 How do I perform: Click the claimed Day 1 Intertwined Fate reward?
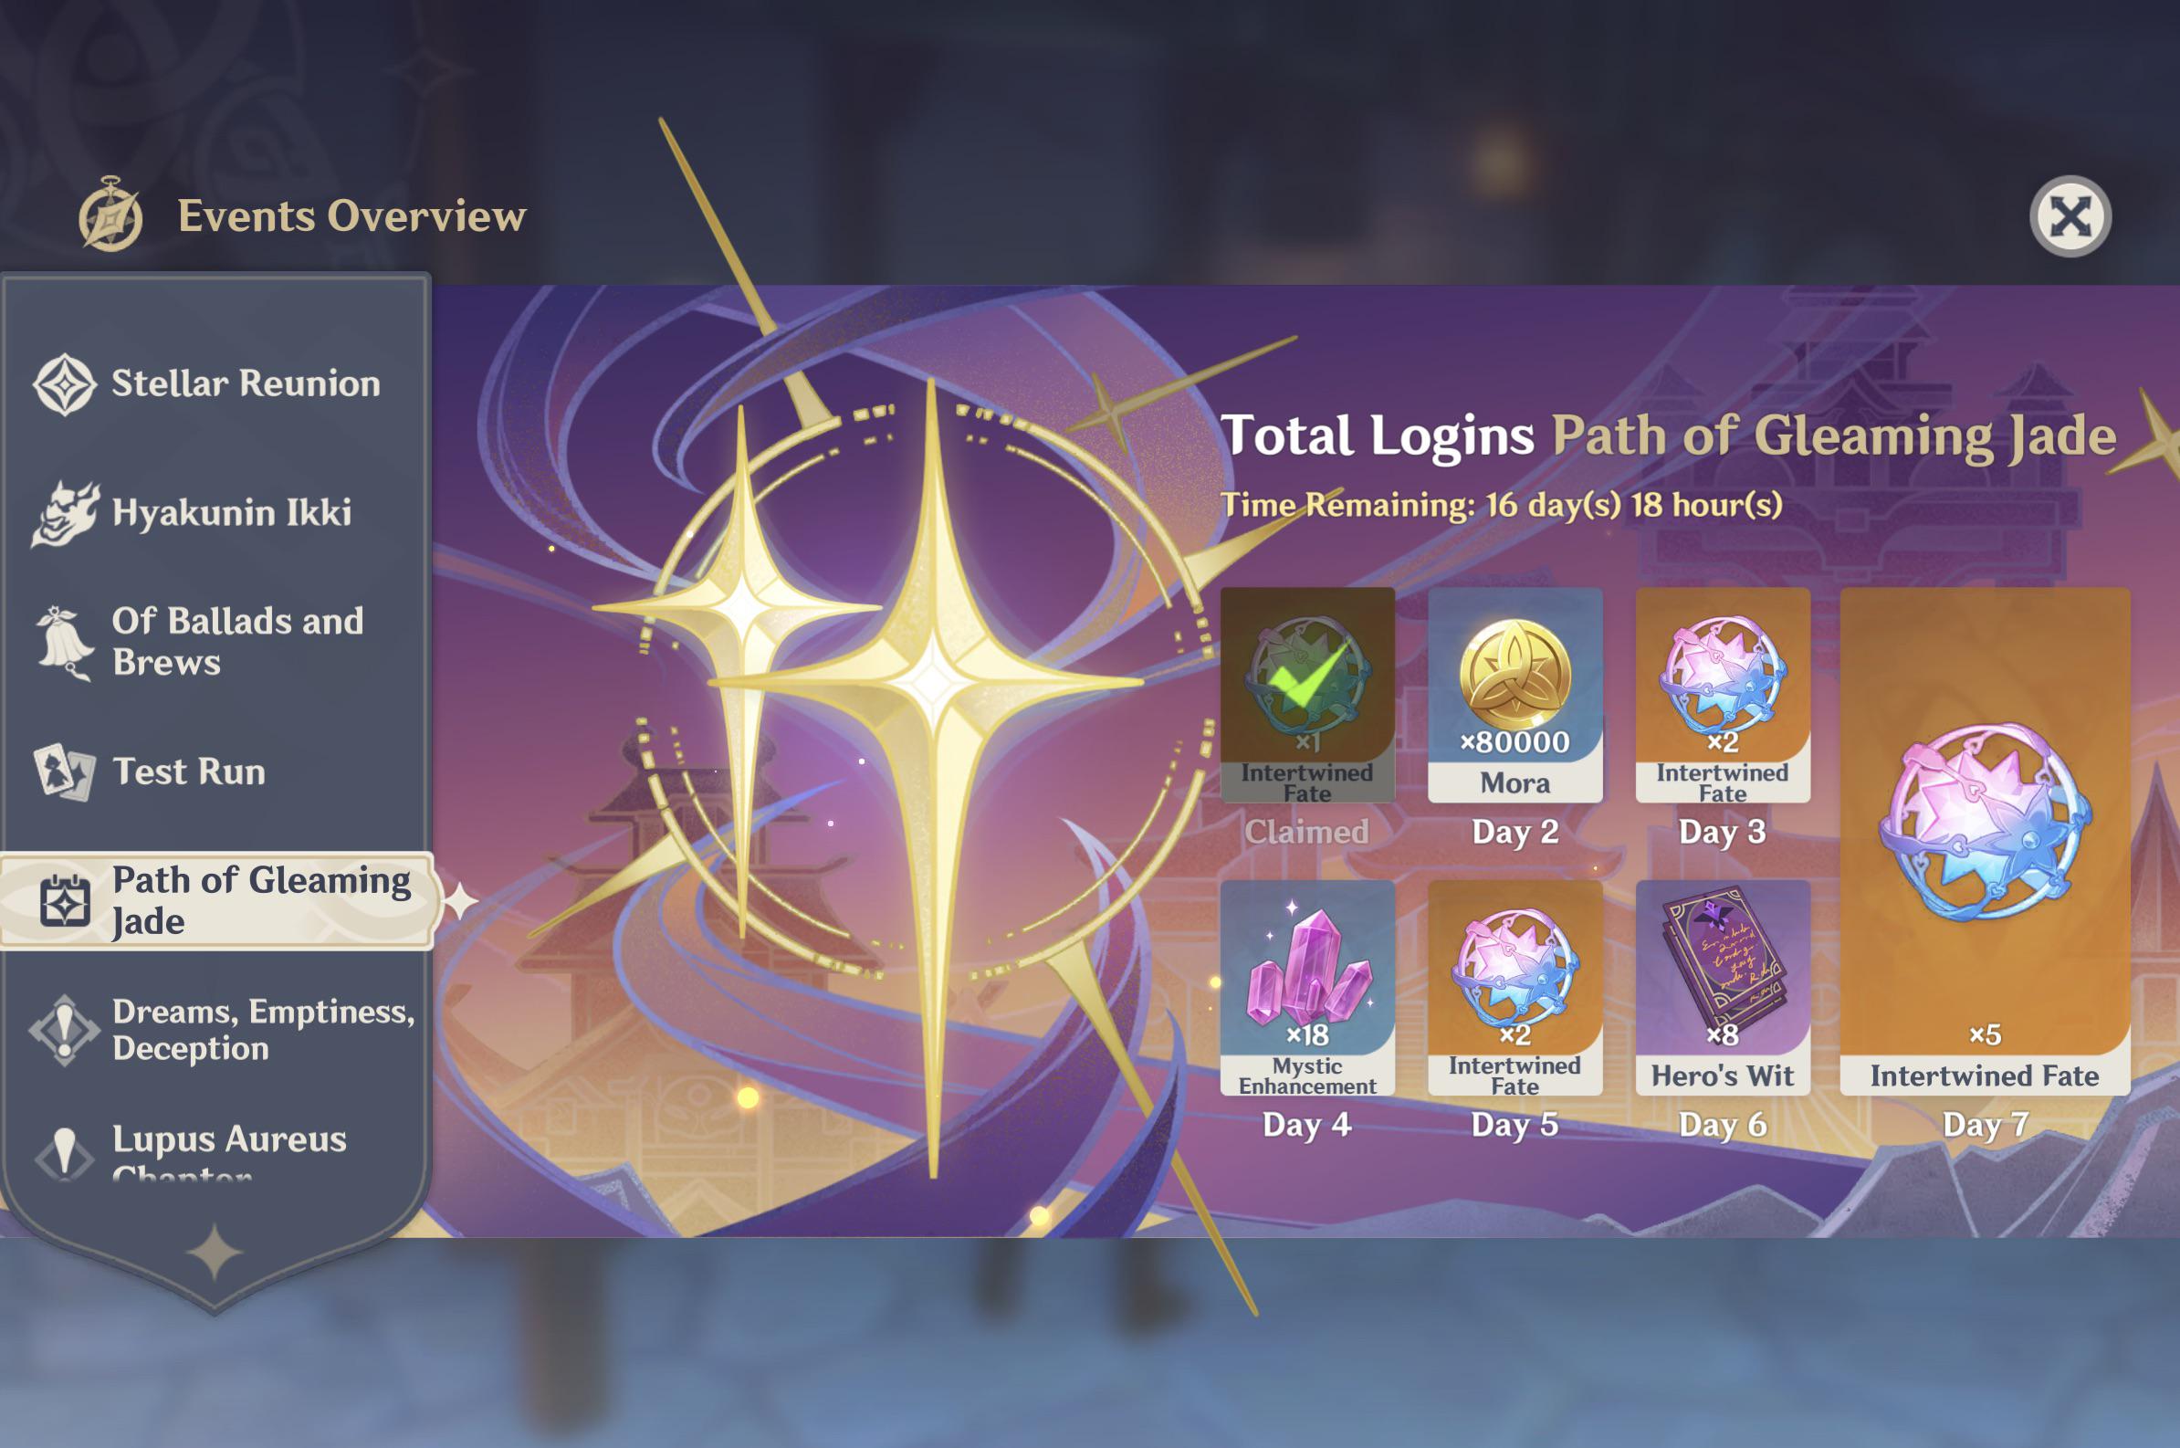point(1307,695)
